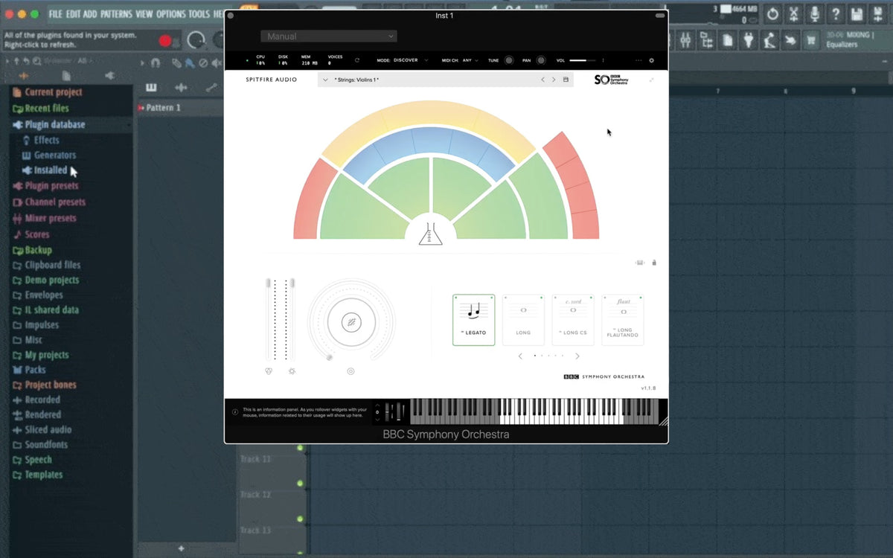Open the Mode Discover dropdown
The image size is (893, 558).
tap(409, 60)
